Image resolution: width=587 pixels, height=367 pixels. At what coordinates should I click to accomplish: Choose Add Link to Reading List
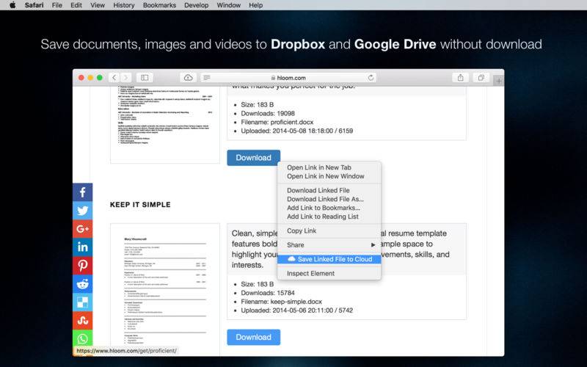click(329, 217)
